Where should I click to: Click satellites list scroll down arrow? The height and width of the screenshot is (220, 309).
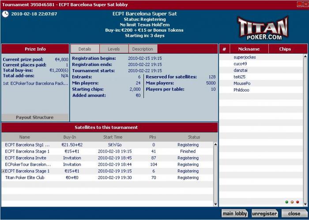(215, 204)
